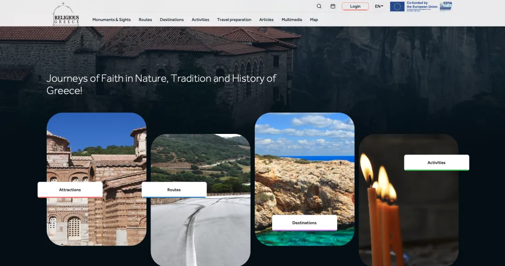Go to Activities in top navigation

coord(200,20)
